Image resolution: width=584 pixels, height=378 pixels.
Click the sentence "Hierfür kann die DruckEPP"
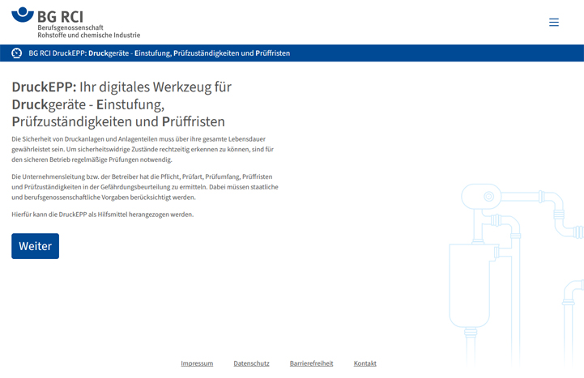click(103, 214)
